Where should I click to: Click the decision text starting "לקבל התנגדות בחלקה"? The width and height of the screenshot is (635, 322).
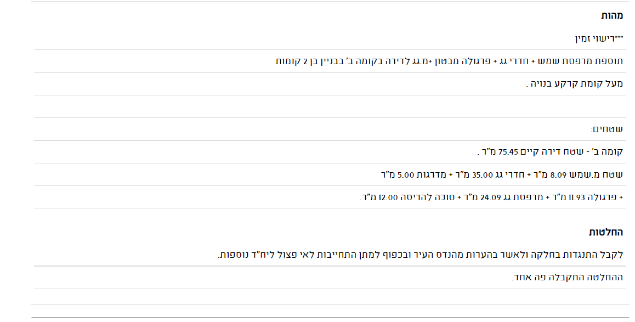pos(420,255)
